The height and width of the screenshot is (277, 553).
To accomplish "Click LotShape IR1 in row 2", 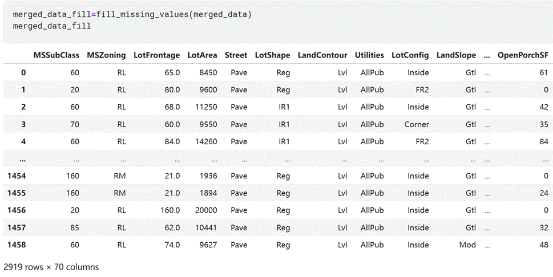I will [x=284, y=107].
